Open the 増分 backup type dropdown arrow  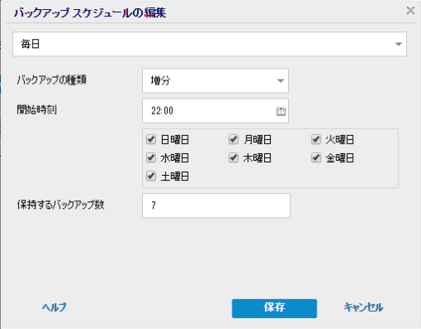[281, 80]
